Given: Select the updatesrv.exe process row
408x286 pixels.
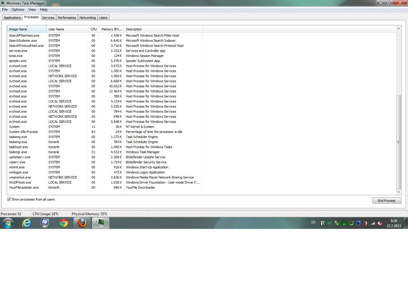Looking at the screenshot, I should coord(105,157).
